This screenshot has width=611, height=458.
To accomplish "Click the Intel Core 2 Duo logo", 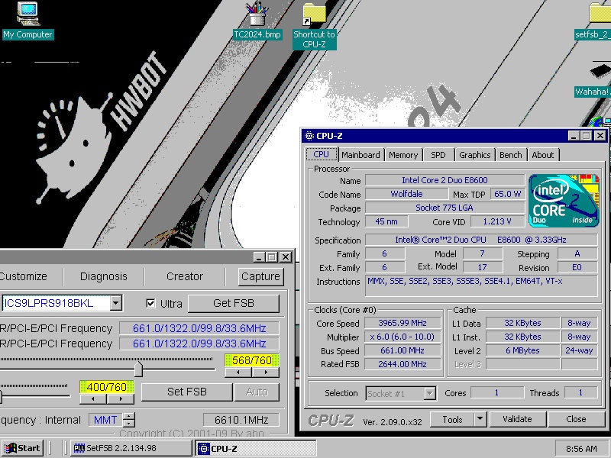I will 564,200.
